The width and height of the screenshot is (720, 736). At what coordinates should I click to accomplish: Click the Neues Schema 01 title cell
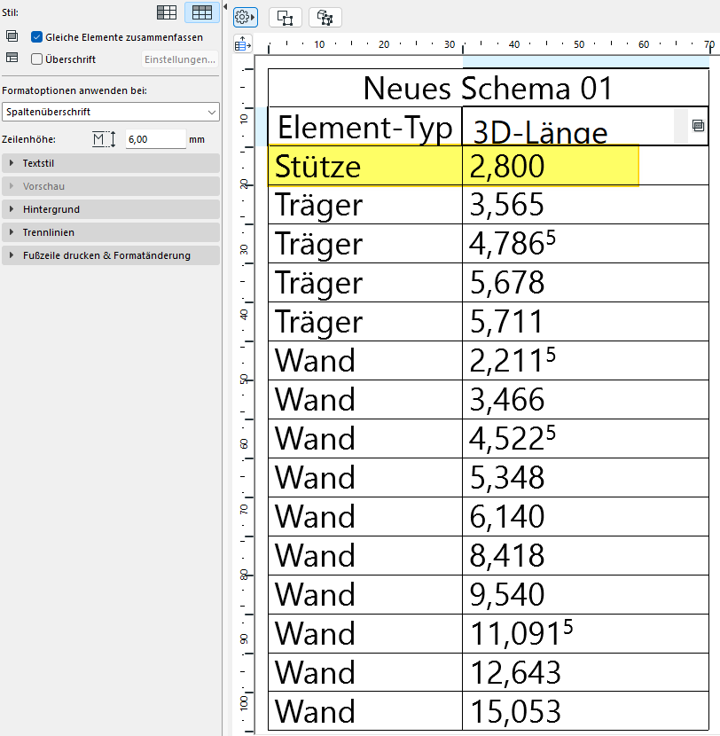tap(488, 89)
